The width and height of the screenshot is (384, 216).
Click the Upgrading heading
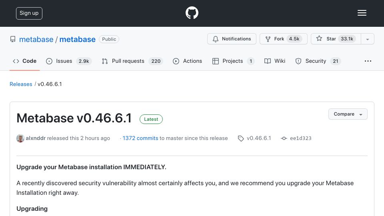click(32, 209)
